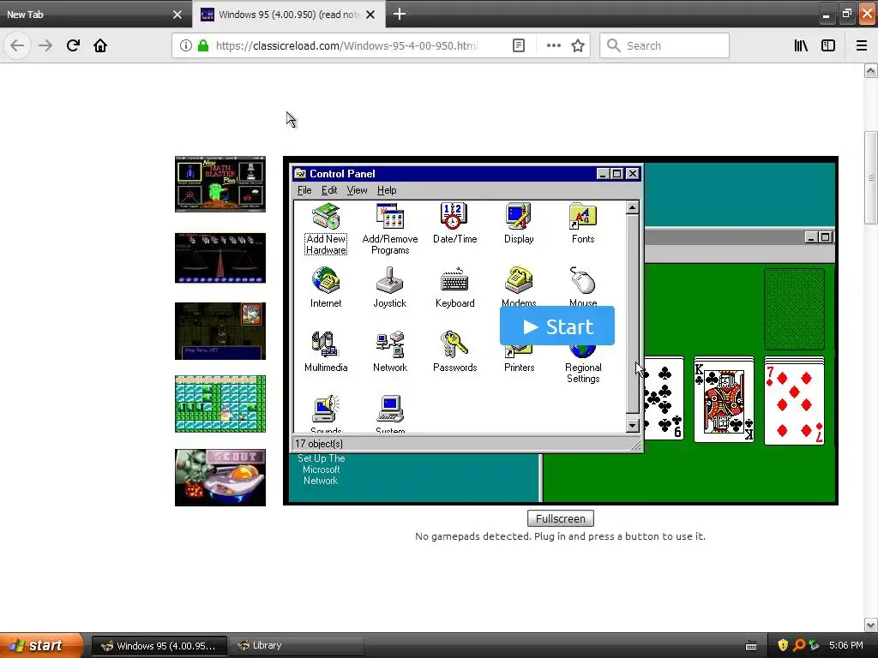Show the sidebars icon in Firefox toolbar
This screenshot has height=658, width=878.
tap(828, 45)
